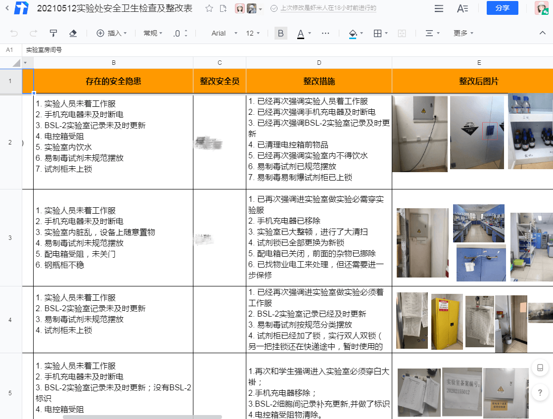Open the Arial font dropdown
This screenshot has height=419, width=553.
click(x=223, y=33)
